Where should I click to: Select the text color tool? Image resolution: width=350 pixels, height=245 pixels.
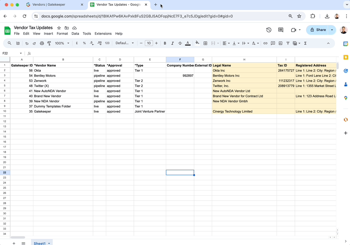point(188,43)
